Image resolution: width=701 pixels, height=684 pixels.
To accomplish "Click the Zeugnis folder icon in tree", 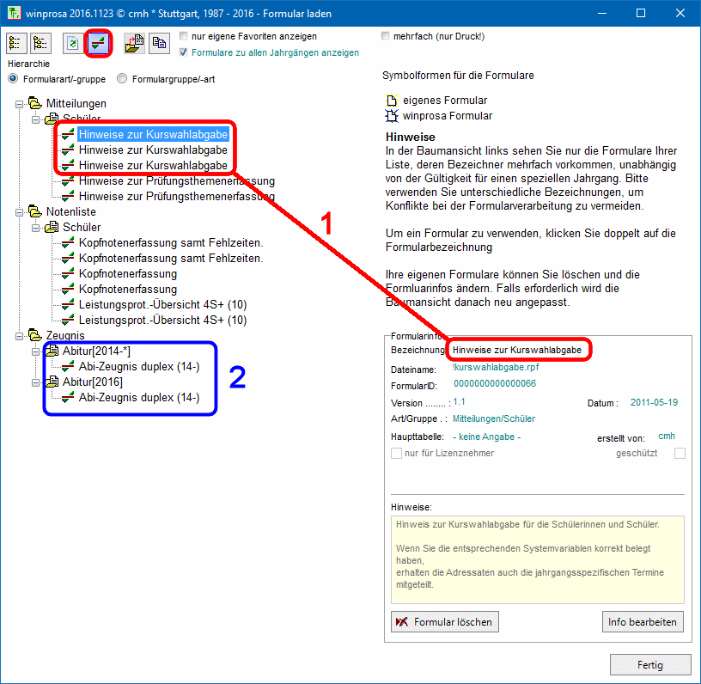I will point(35,335).
